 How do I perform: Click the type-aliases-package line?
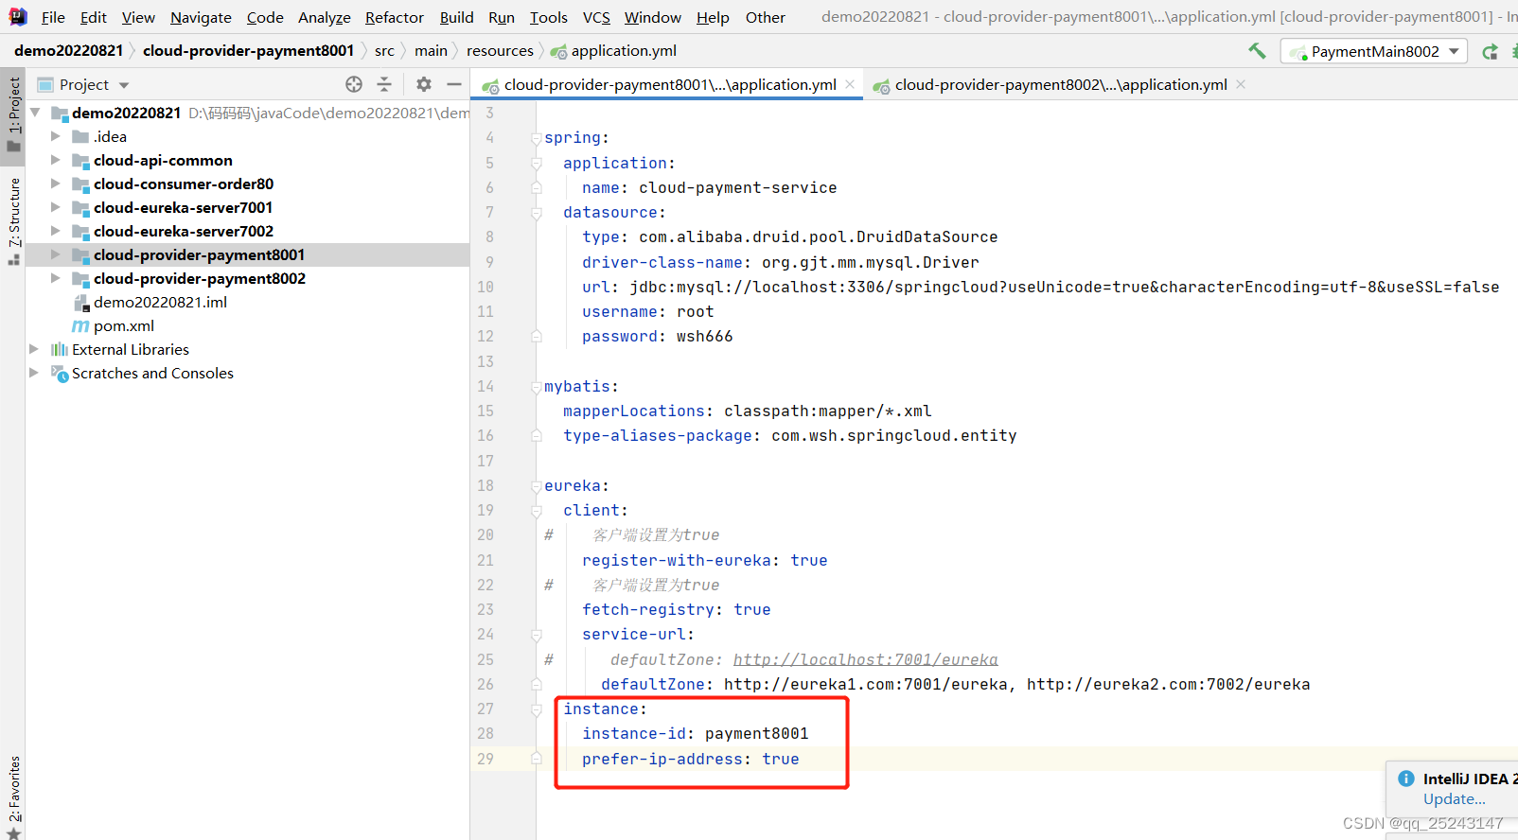pos(789,435)
